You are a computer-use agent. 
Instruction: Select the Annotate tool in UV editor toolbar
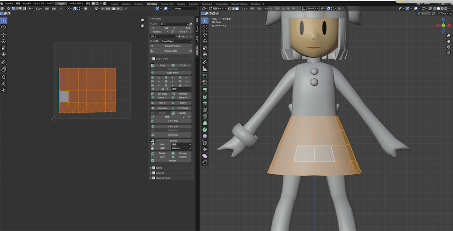(4, 62)
